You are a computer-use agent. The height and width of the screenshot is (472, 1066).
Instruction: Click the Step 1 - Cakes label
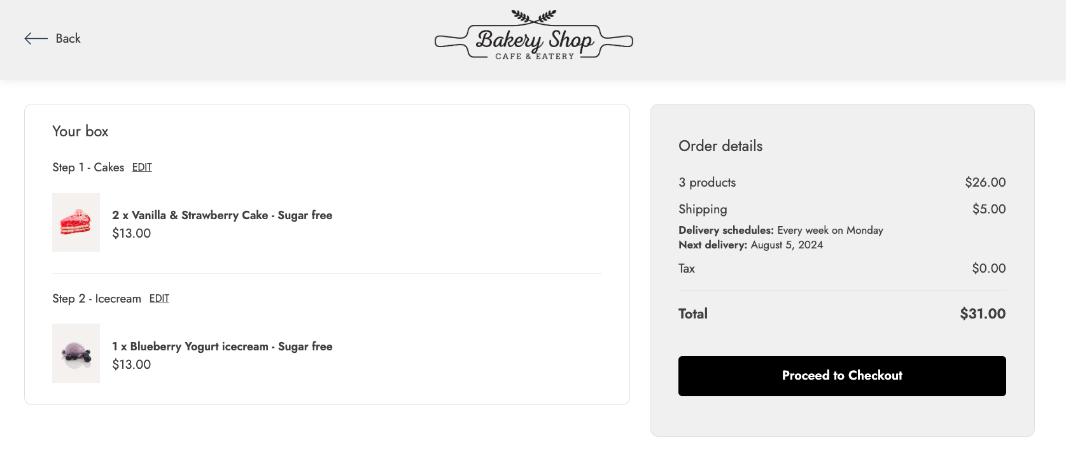[x=88, y=168]
